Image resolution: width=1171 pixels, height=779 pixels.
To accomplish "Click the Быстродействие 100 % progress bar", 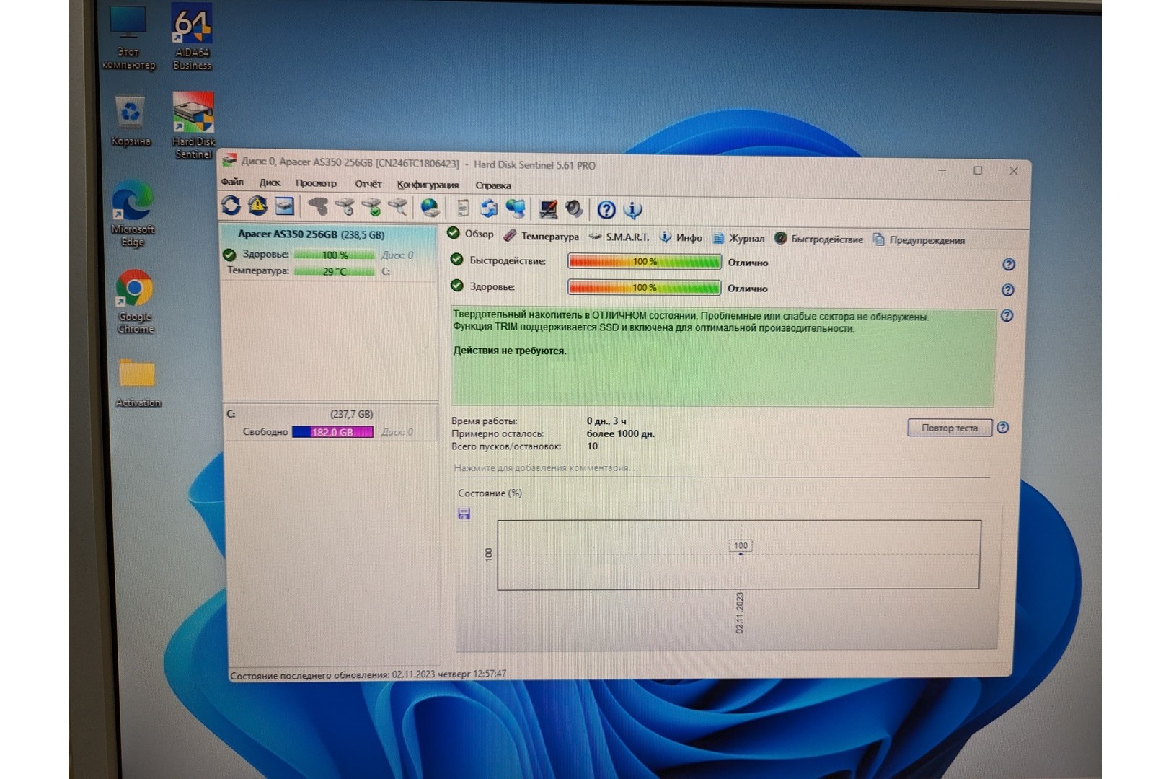I will pyautogui.click(x=645, y=261).
